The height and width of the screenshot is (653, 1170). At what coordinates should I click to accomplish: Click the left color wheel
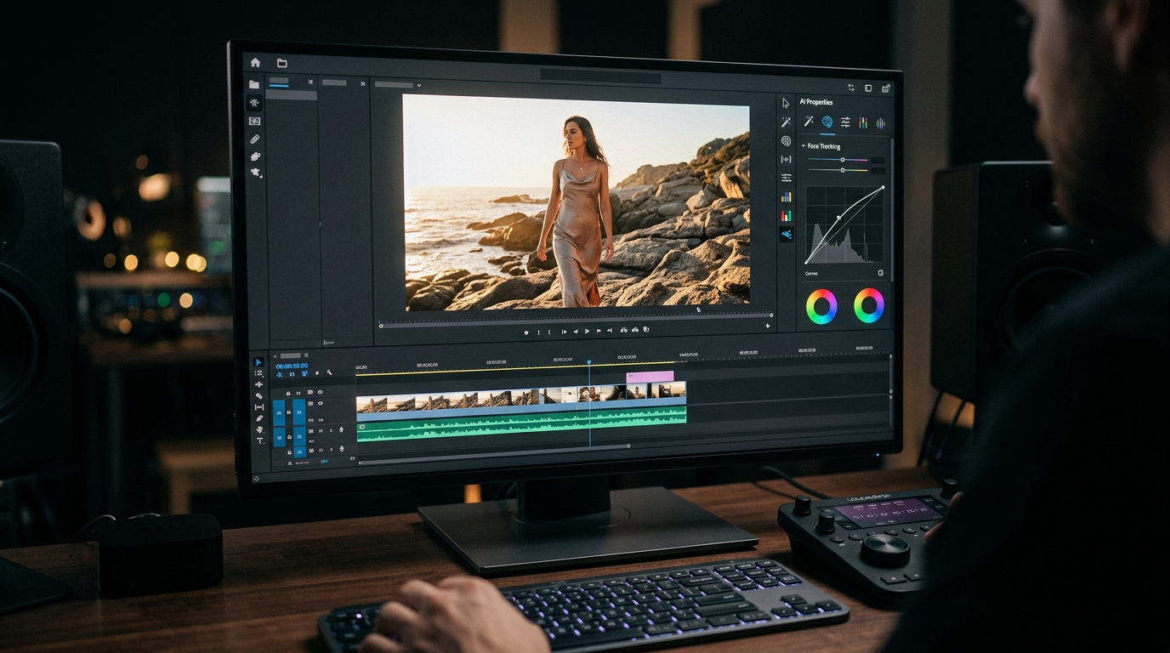821,307
